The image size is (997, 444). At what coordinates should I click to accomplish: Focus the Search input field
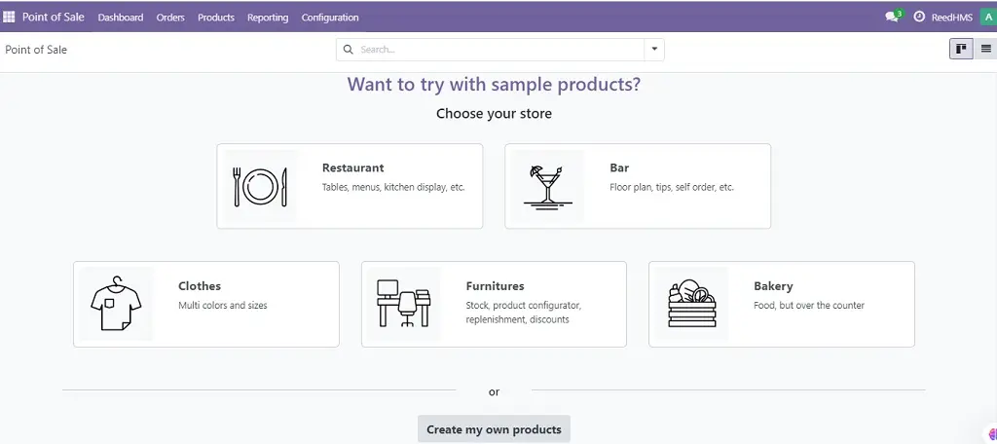point(501,49)
